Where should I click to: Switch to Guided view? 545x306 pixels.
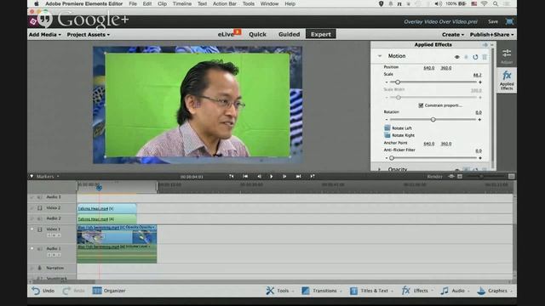click(290, 34)
